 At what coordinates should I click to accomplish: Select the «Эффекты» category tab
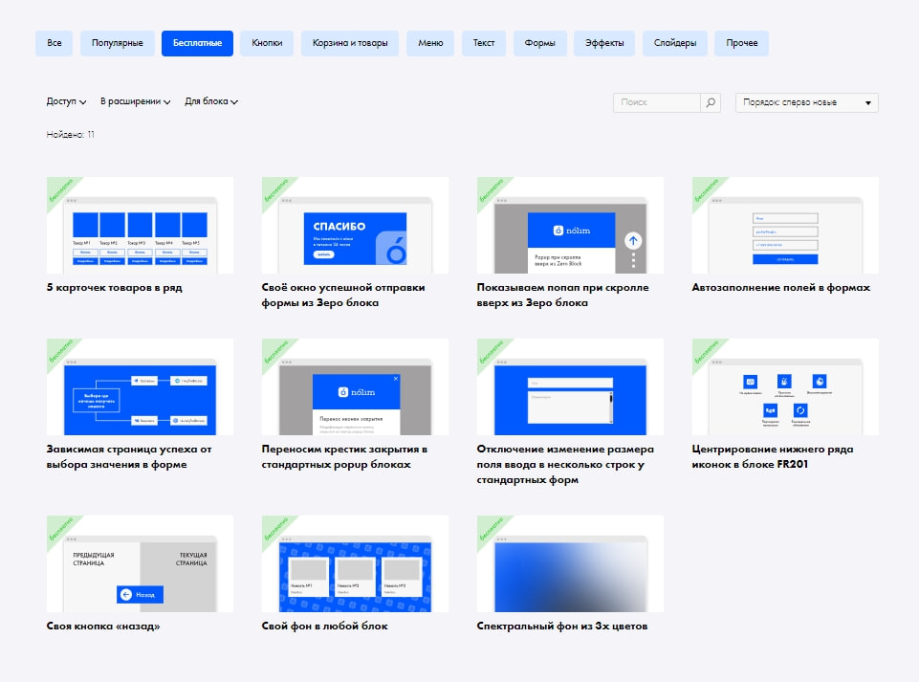[604, 43]
